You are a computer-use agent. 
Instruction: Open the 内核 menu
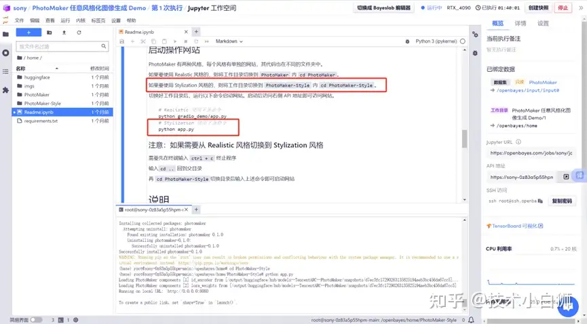click(81, 20)
